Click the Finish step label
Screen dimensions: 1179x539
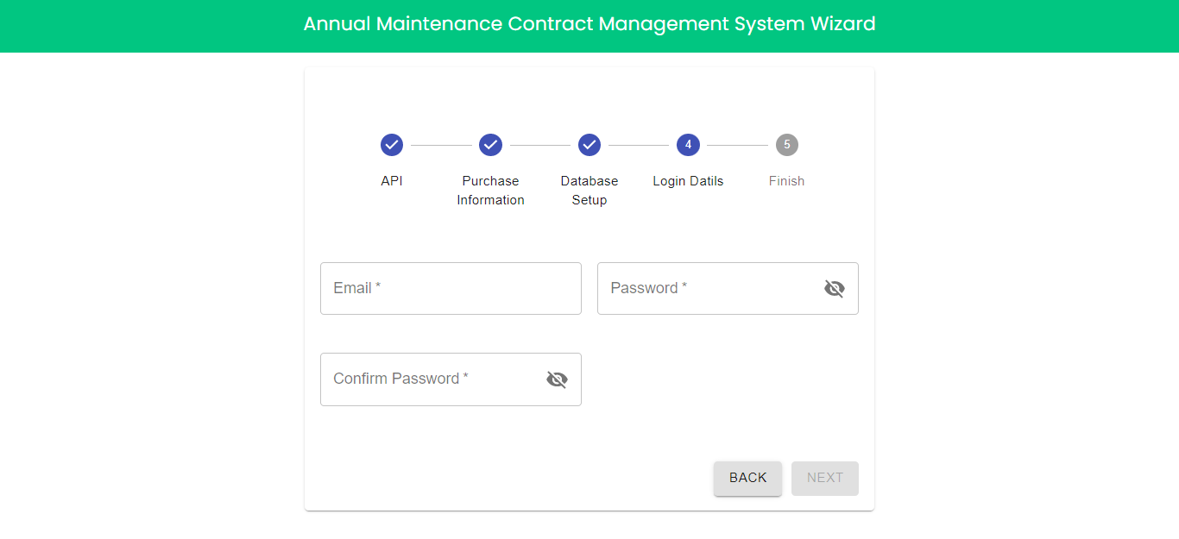(x=787, y=181)
